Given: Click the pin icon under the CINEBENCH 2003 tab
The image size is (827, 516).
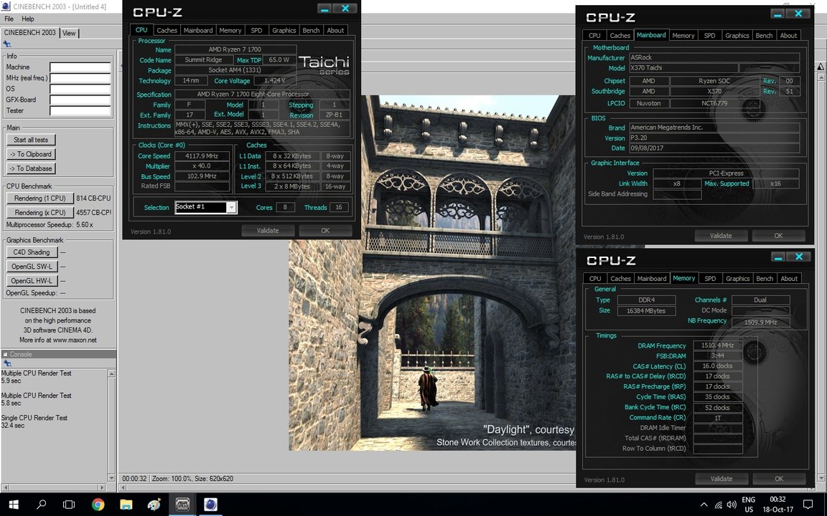Looking at the screenshot, I should click(7, 44).
